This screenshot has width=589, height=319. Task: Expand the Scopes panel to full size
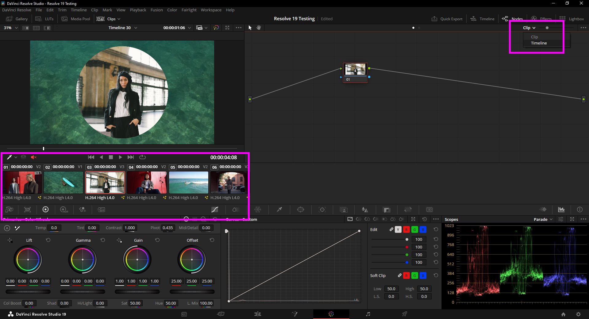(x=572, y=219)
